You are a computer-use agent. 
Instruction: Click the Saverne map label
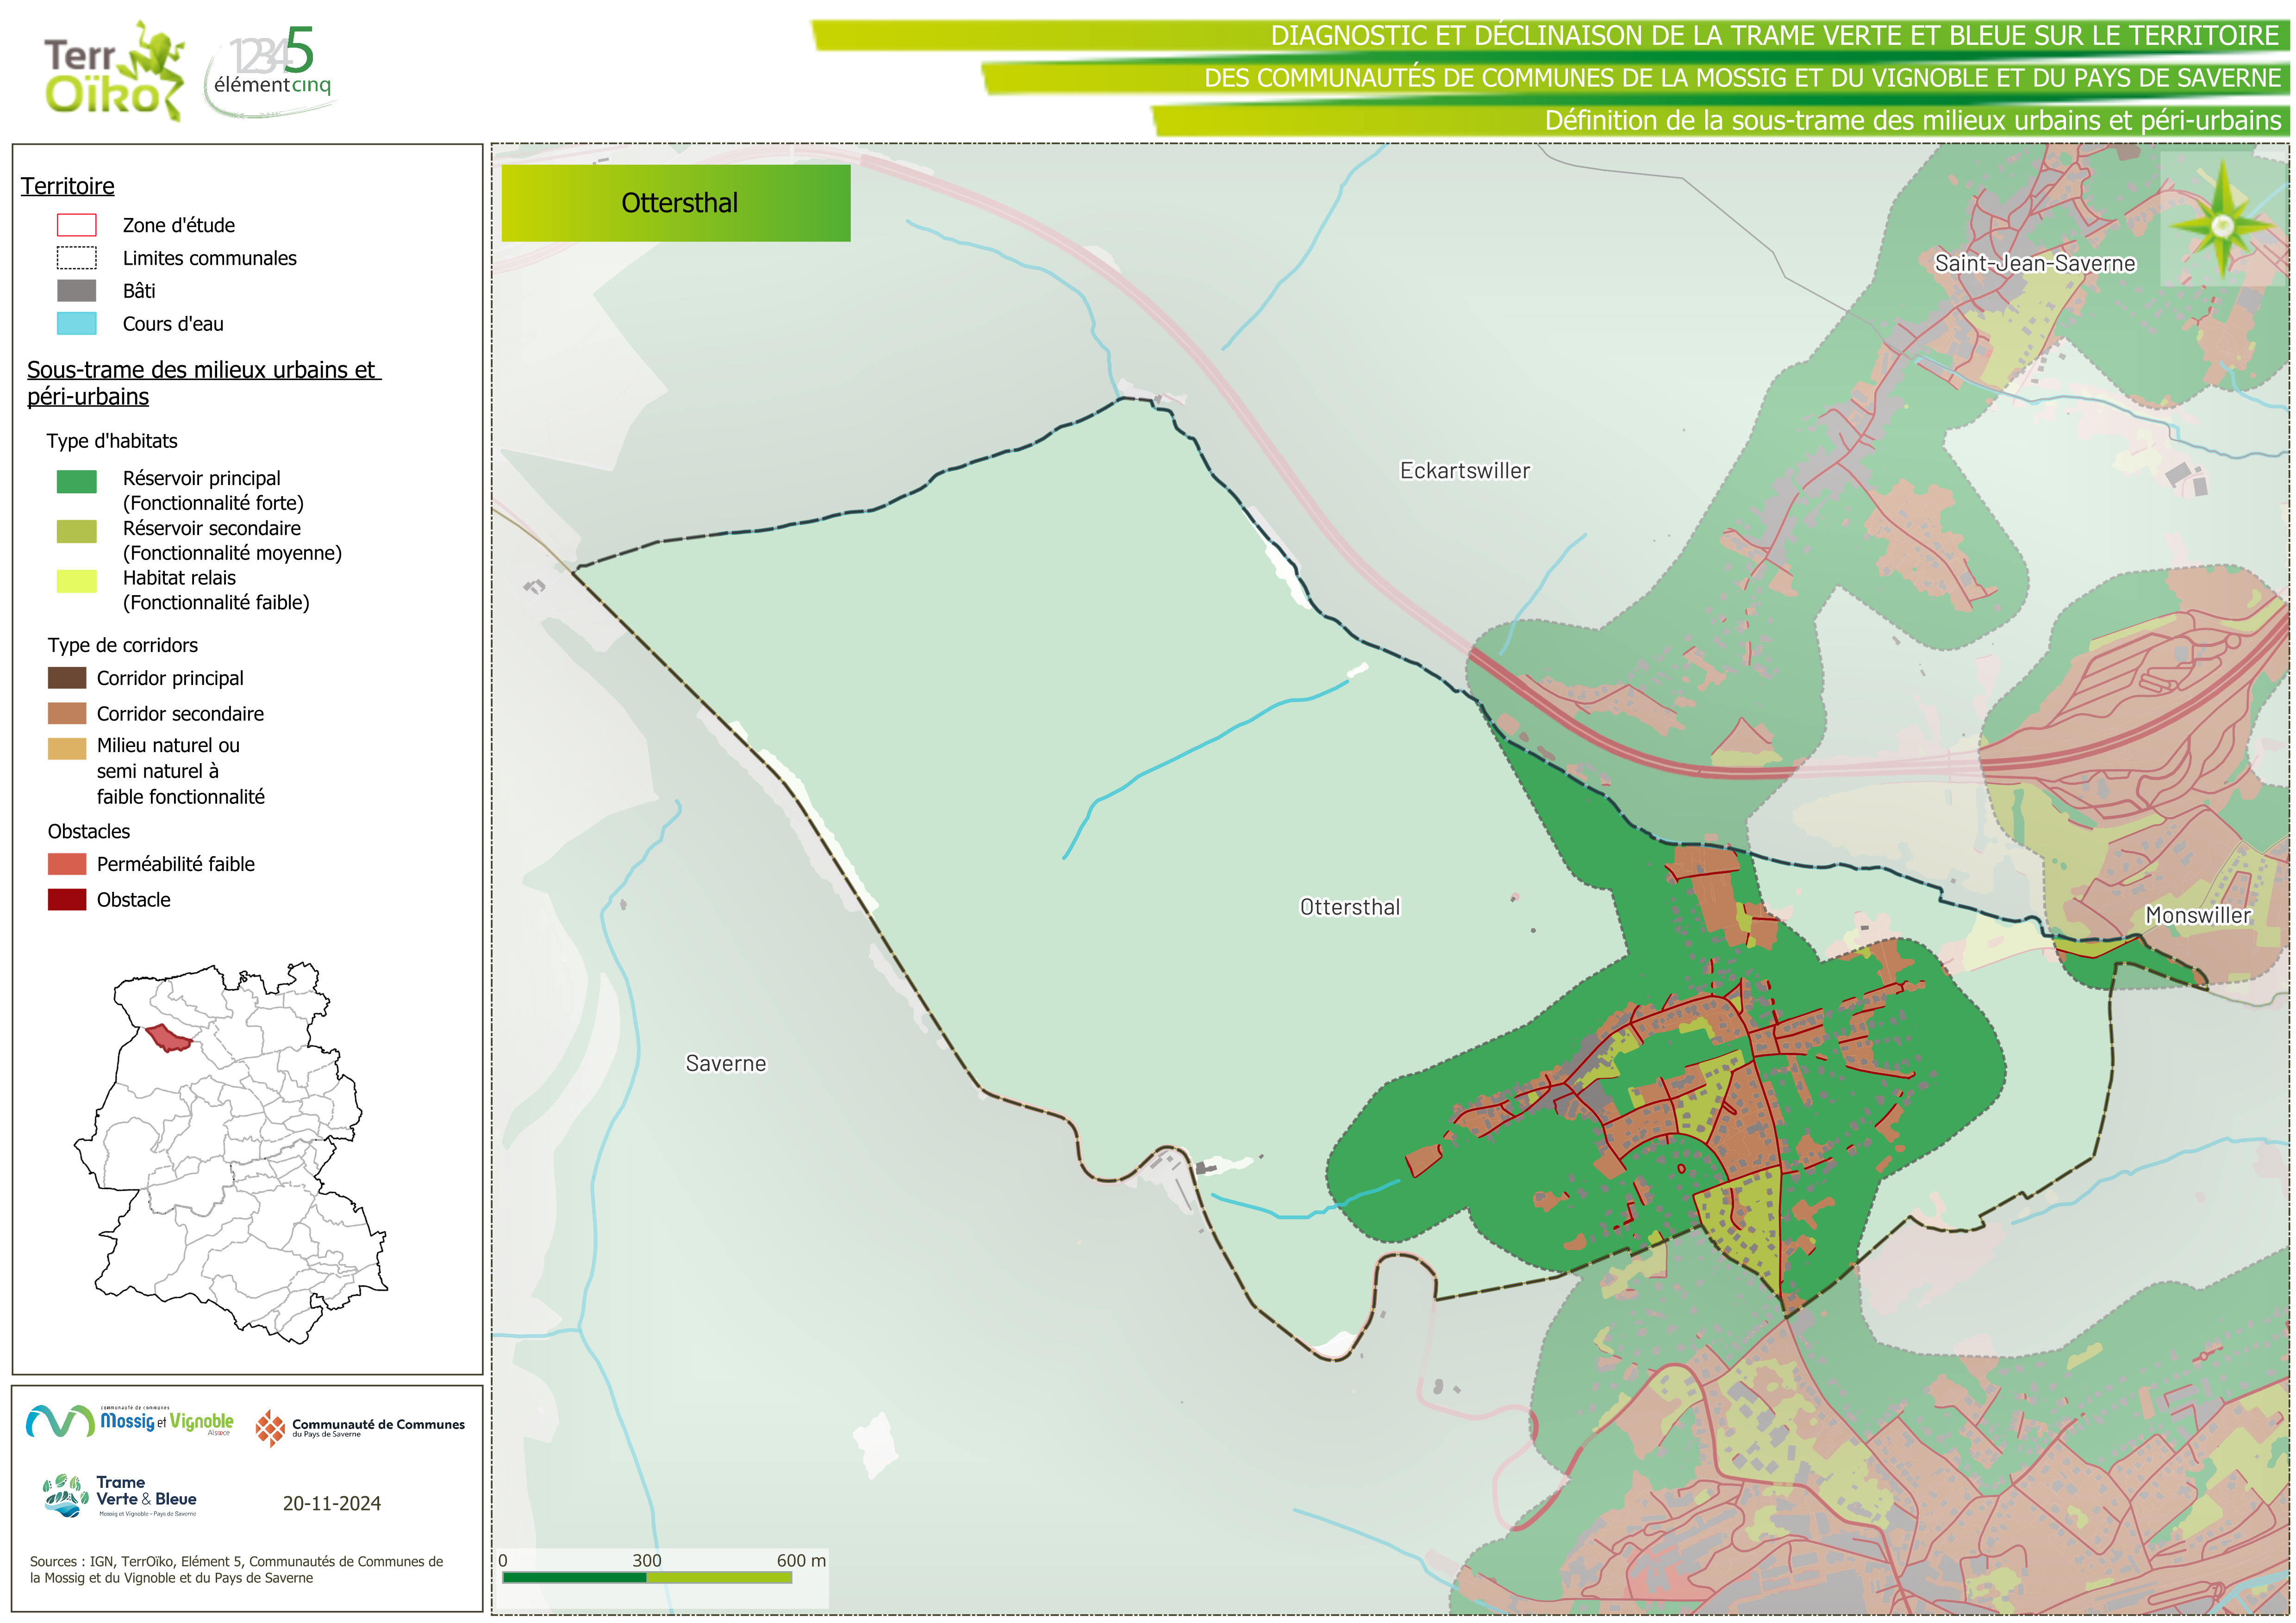[x=725, y=1063]
